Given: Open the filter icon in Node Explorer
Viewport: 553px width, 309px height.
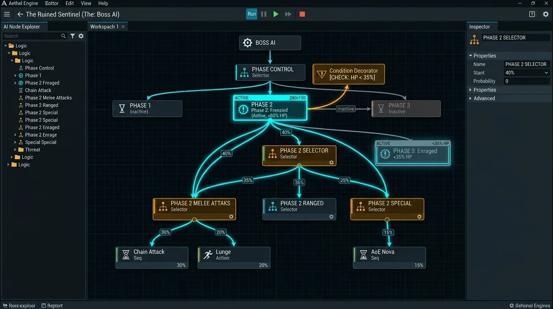Looking at the screenshot, I should pos(72,36).
